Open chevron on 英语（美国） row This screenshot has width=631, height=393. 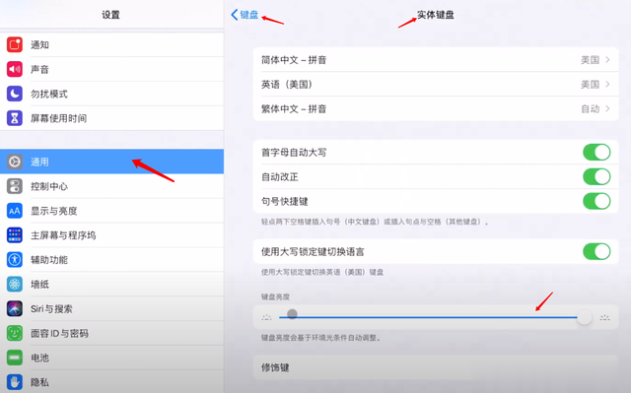[x=607, y=85]
